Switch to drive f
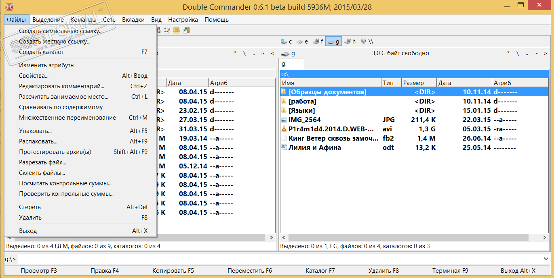This screenshot has width=554, height=278. point(318,41)
